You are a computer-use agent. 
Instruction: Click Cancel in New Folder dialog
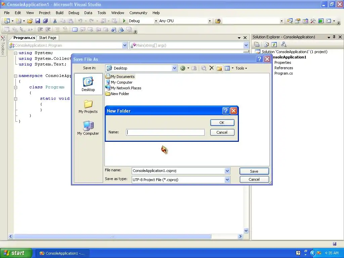point(222,132)
